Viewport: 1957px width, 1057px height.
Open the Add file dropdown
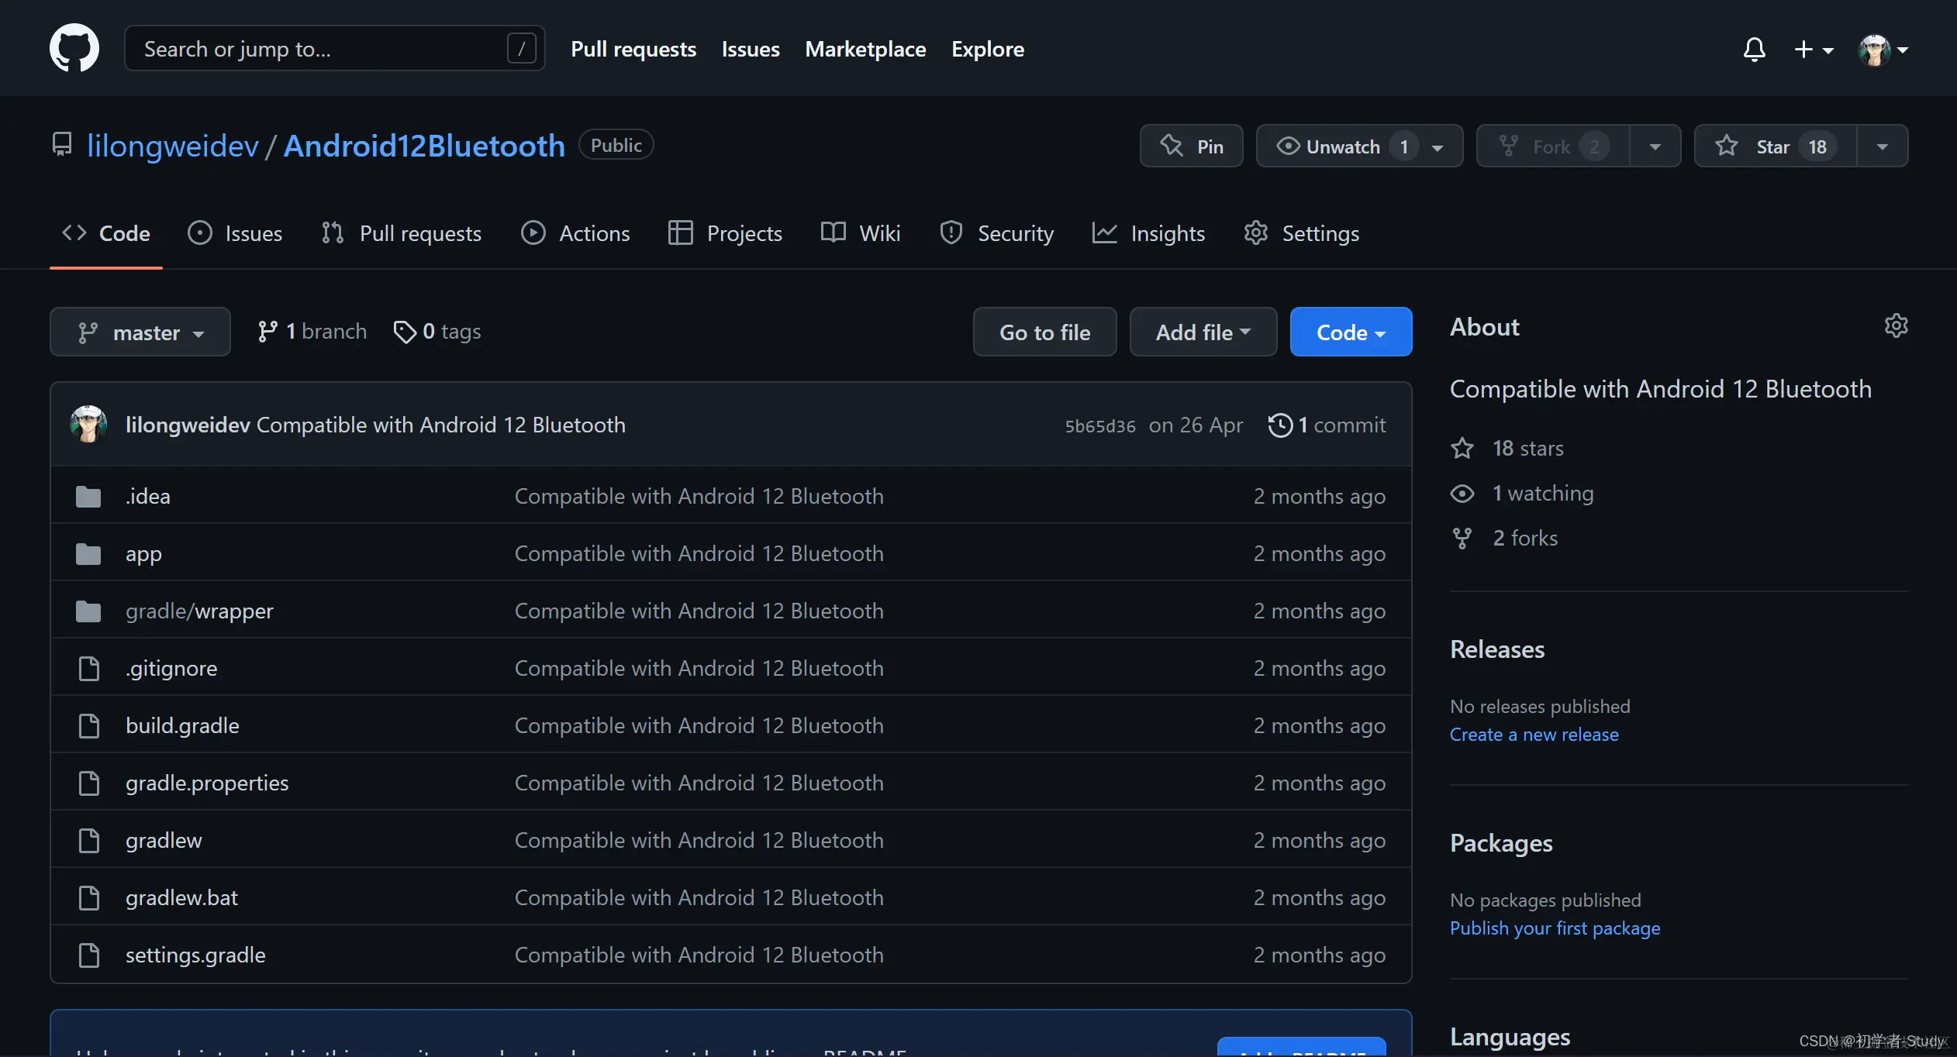(x=1203, y=332)
